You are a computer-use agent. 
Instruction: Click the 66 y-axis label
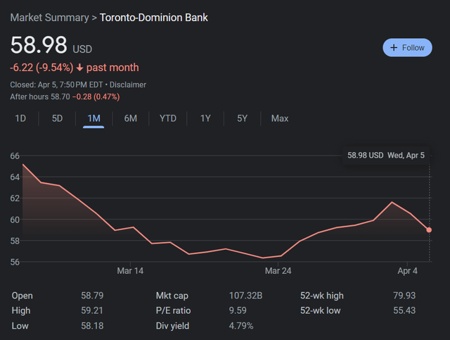pyautogui.click(x=15, y=156)
